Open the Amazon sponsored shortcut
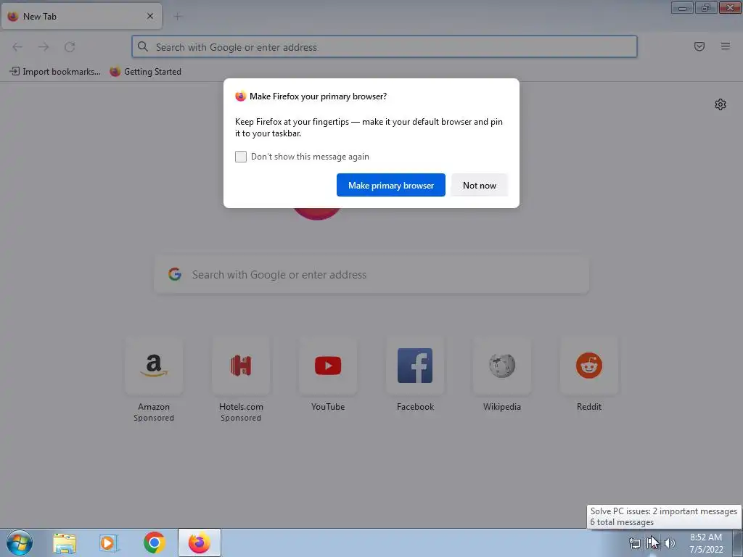Image resolution: width=743 pixels, height=557 pixels. [154, 366]
